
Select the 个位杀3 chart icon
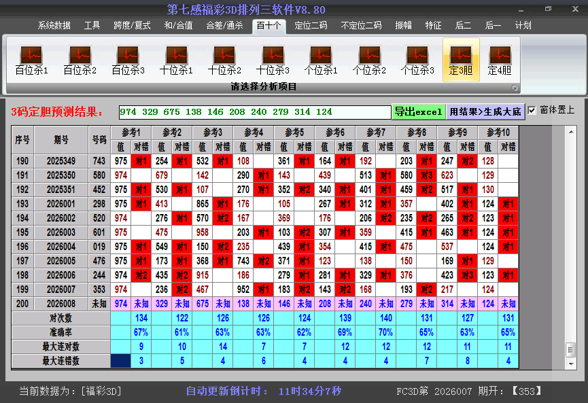[417, 60]
